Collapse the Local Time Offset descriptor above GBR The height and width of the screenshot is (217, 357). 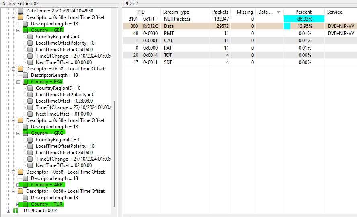13,17
